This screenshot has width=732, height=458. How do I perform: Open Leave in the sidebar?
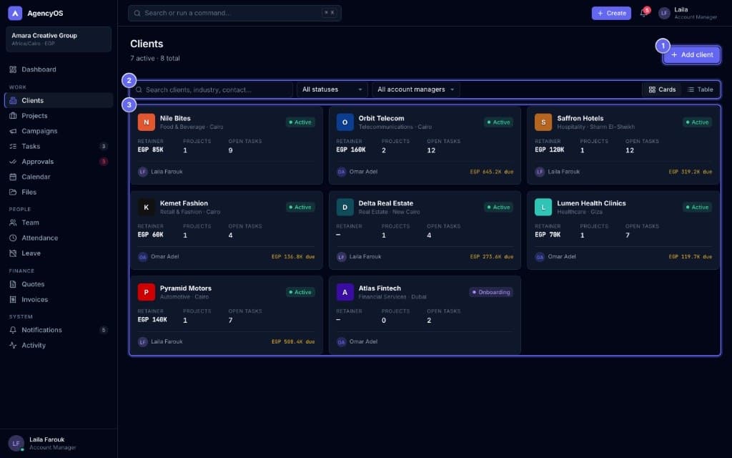(59, 253)
